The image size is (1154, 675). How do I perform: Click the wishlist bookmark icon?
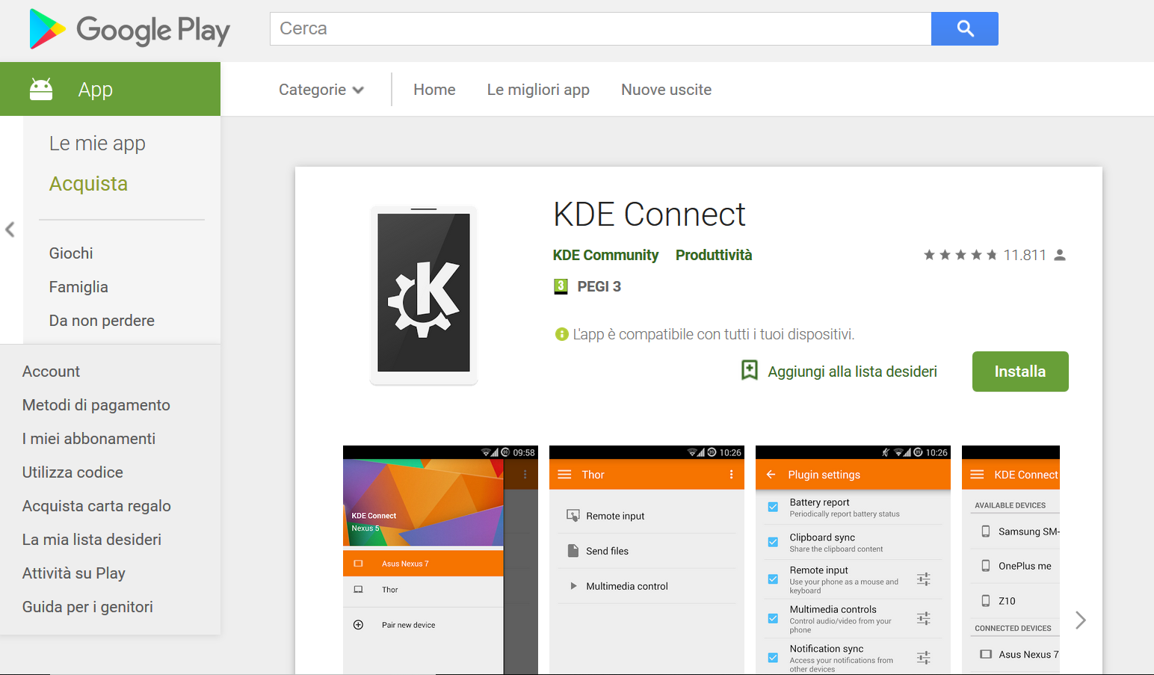tap(749, 371)
